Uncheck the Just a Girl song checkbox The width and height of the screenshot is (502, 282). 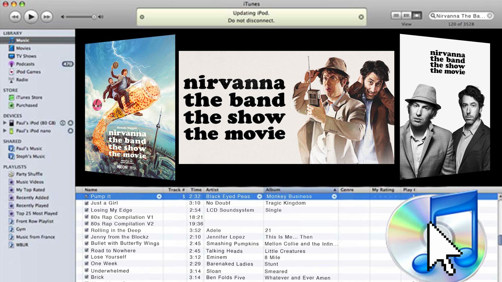pyautogui.click(x=87, y=203)
